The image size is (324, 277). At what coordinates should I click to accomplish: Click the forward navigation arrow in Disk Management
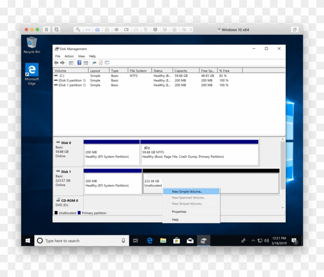62,62
